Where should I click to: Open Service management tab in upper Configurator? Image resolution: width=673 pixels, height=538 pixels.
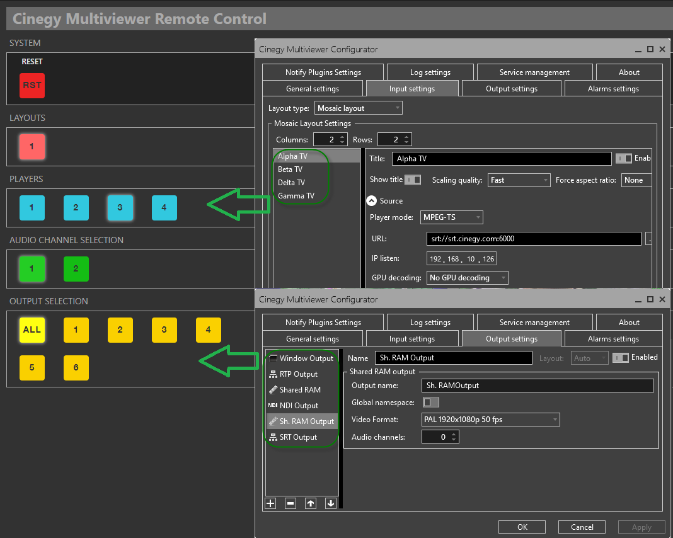[x=534, y=72]
